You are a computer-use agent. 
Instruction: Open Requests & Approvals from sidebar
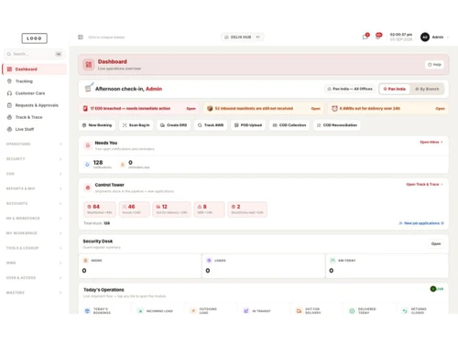[x=34, y=105]
